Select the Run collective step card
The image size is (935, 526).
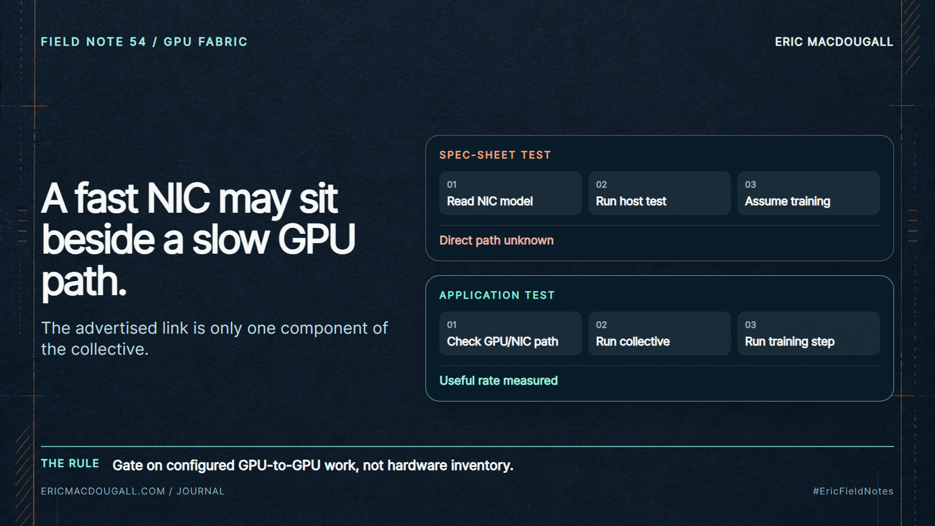(x=660, y=333)
